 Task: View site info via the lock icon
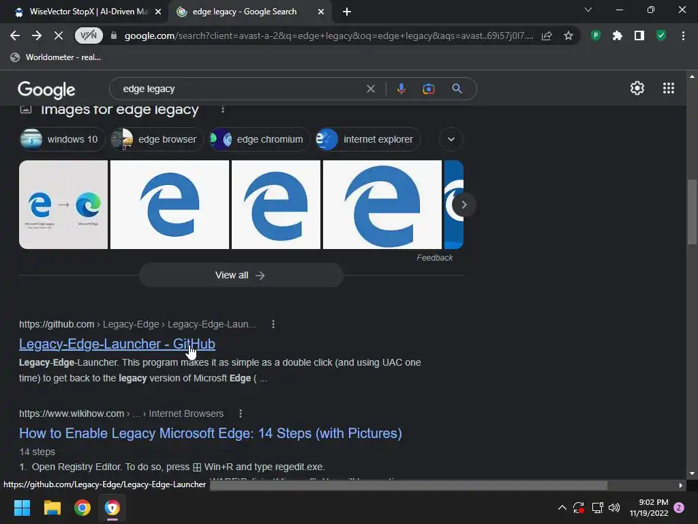click(114, 35)
